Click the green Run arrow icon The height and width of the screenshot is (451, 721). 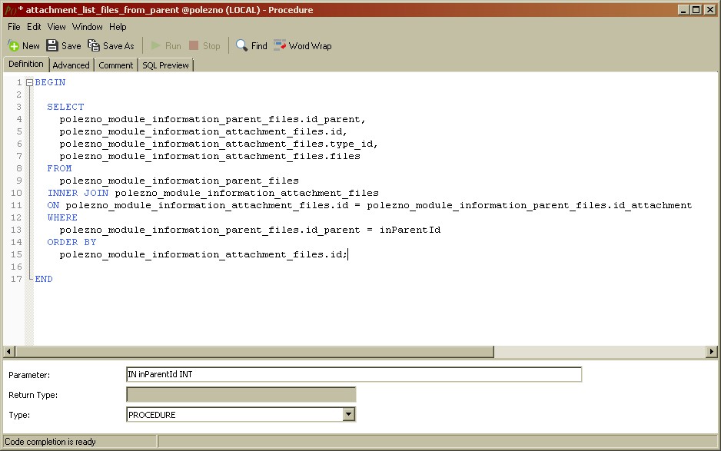point(156,45)
